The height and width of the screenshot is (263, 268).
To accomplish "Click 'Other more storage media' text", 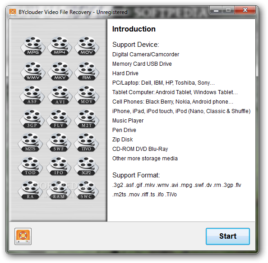I will 145,159.
